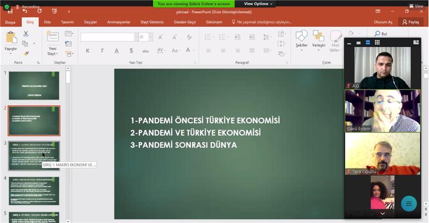Click the Paylaş share button
The height and width of the screenshot is (223, 429).
point(410,22)
